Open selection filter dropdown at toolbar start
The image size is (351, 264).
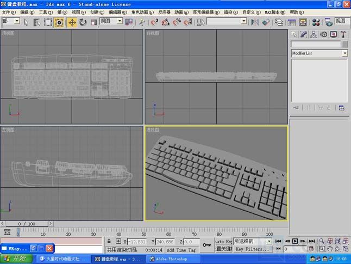tap(17, 21)
